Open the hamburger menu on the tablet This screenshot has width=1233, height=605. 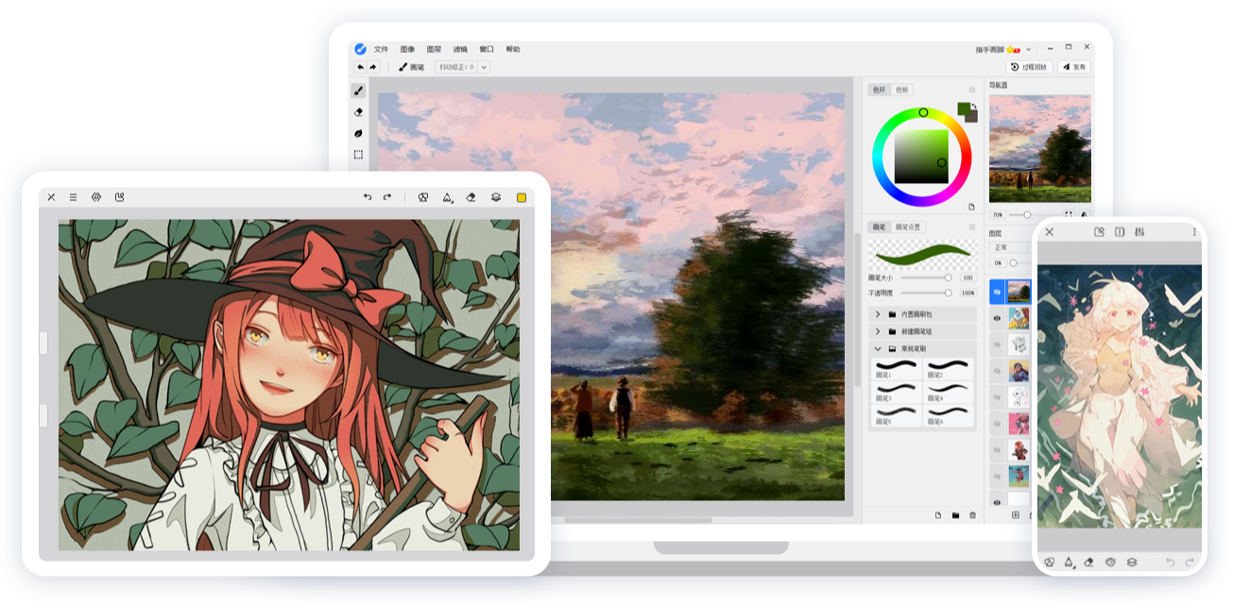tap(74, 197)
